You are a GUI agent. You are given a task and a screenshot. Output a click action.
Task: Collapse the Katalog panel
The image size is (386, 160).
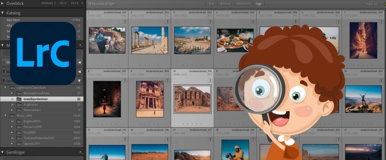pyautogui.click(x=3, y=13)
